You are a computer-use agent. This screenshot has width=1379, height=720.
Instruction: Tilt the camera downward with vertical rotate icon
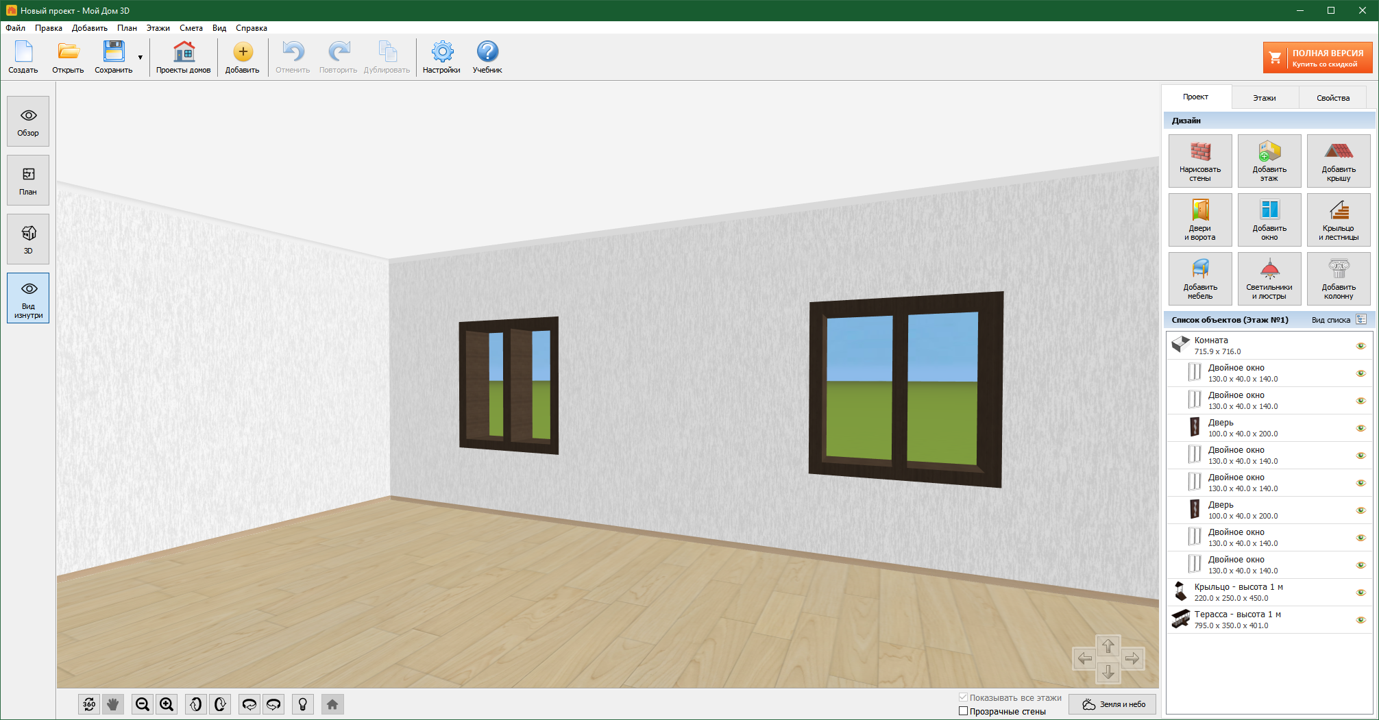click(x=220, y=704)
